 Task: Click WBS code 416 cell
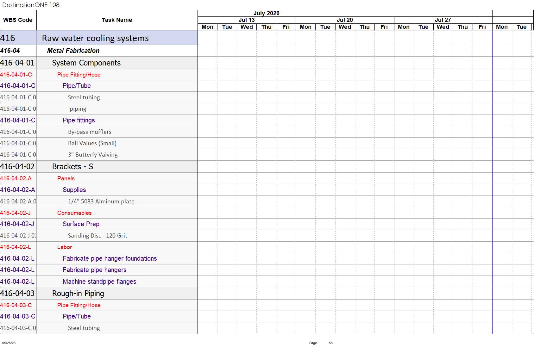pos(18,38)
